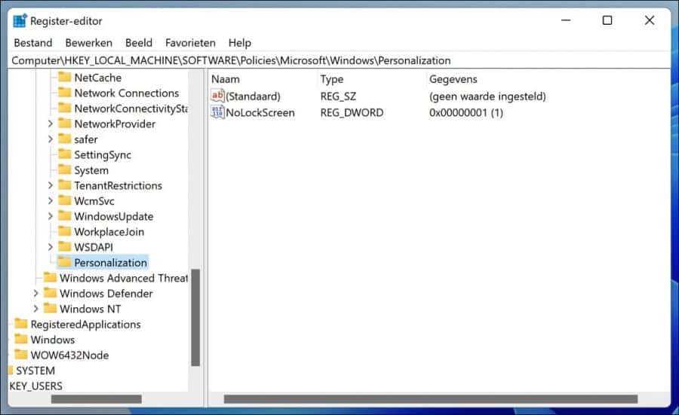The width and height of the screenshot is (679, 415).
Task: Click the Windows NT folder icon
Action: coord(51,308)
